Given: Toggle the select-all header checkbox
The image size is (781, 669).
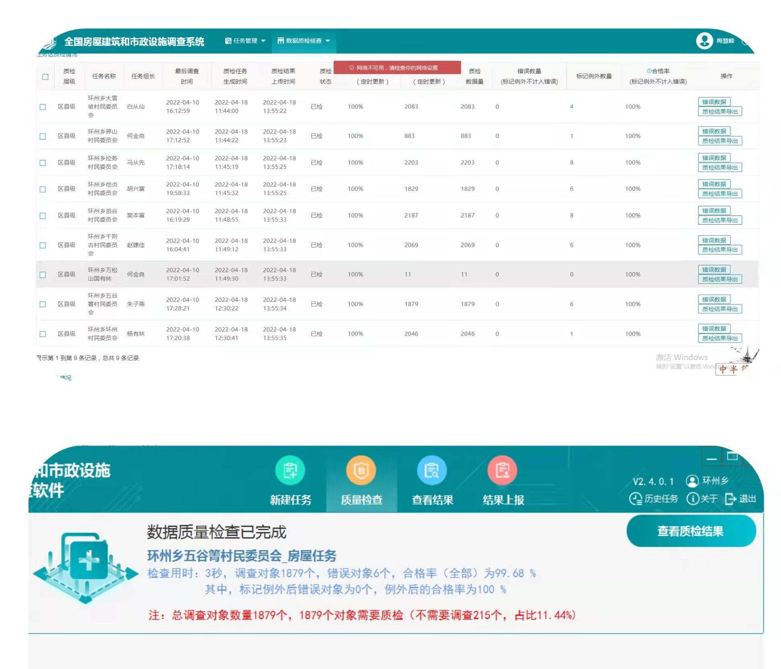Looking at the screenshot, I should (45, 76).
